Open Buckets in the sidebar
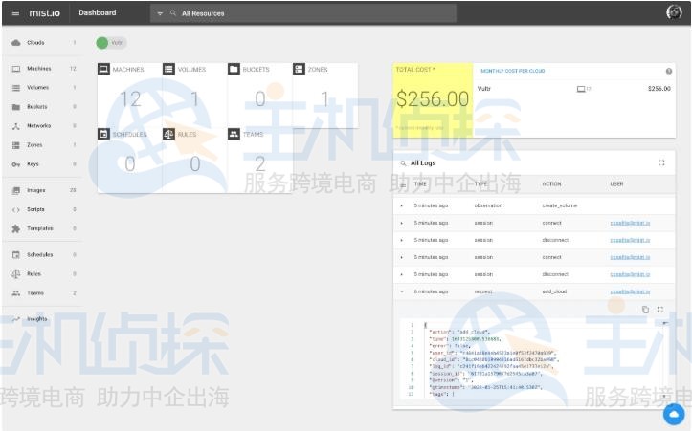 click(43, 107)
